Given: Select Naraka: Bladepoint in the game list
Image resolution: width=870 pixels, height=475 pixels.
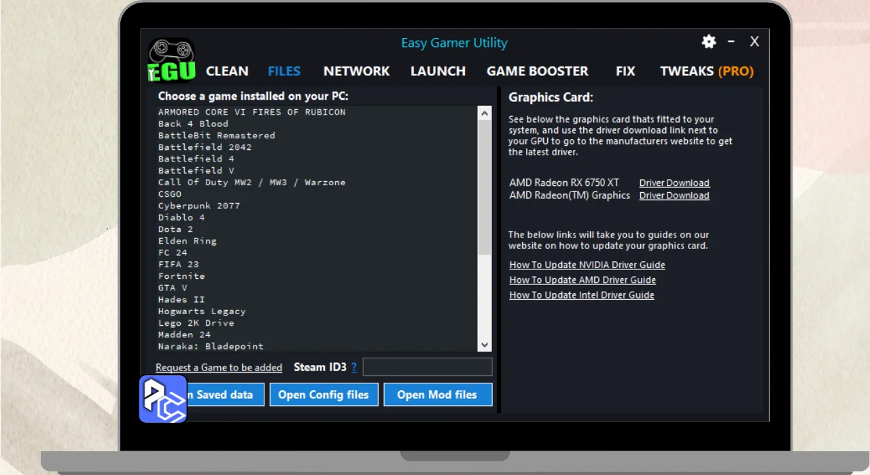Looking at the screenshot, I should (211, 346).
